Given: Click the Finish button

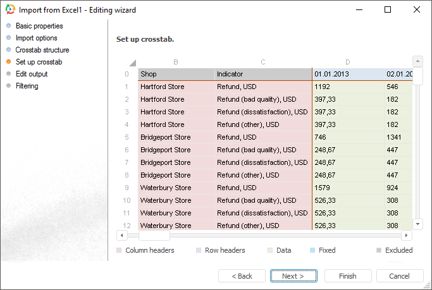Looking at the screenshot, I should (347, 276).
